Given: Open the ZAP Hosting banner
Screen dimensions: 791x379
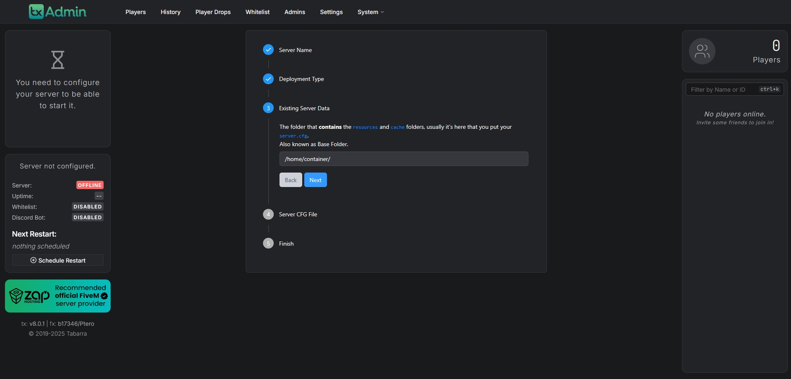Looking at the screenshot, I should [x=58, y=296].
